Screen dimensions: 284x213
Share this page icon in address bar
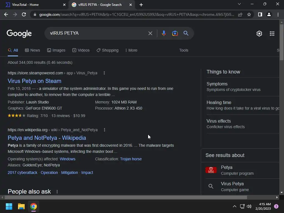coord(240,14)
